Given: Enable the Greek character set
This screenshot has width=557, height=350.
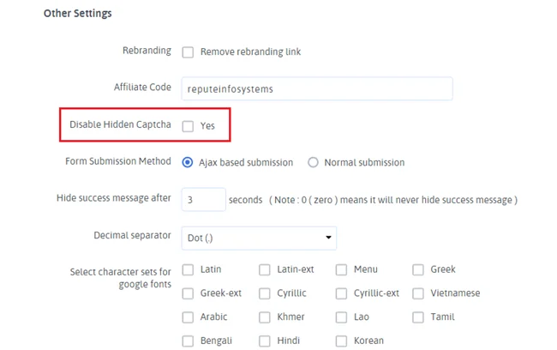Looking at the screenshot, I should (418, 270).
